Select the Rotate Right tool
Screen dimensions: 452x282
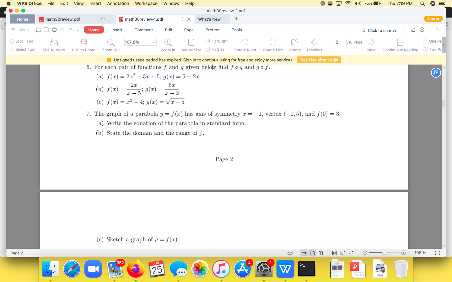tap(245, 44)
